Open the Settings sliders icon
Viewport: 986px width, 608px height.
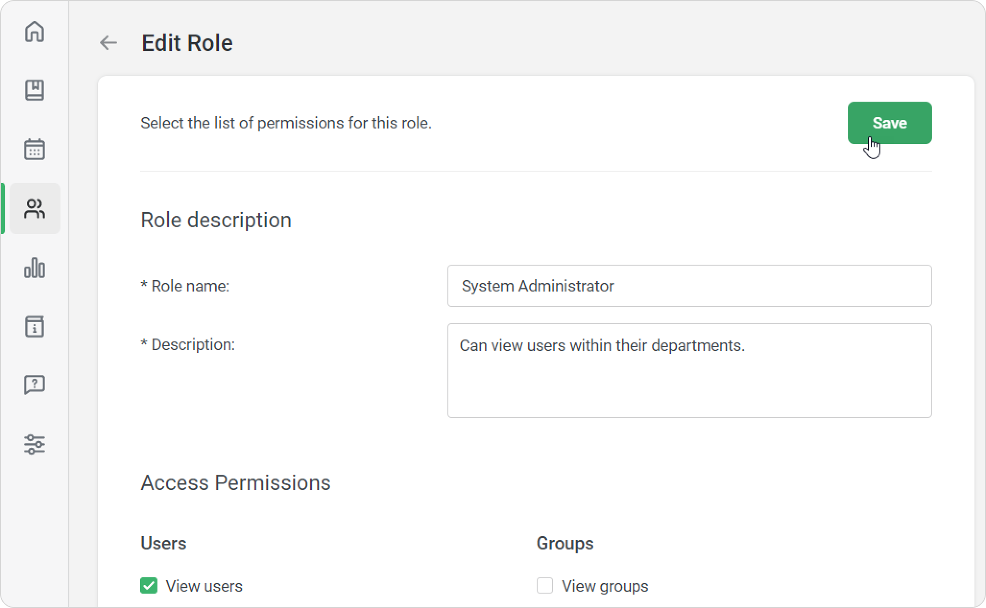[x=35, y=444]
